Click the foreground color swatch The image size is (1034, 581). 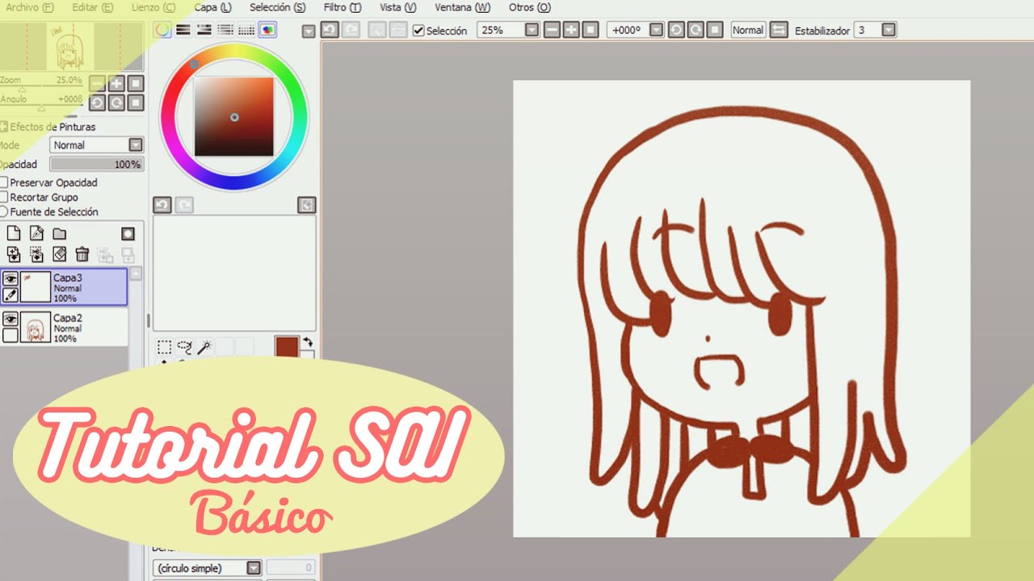click(287, 348)
